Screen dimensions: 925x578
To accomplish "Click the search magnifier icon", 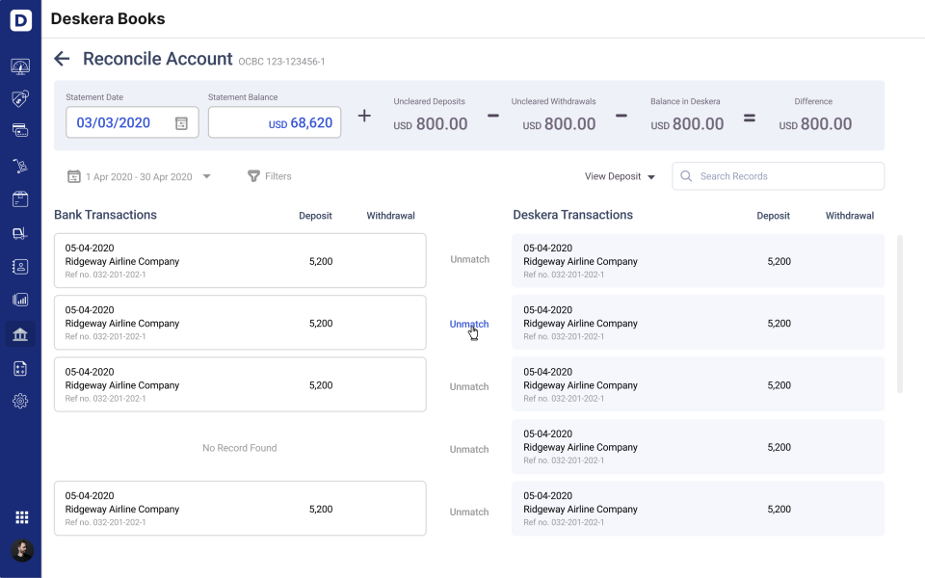I will pyautogui.click(x=686, y=175).
